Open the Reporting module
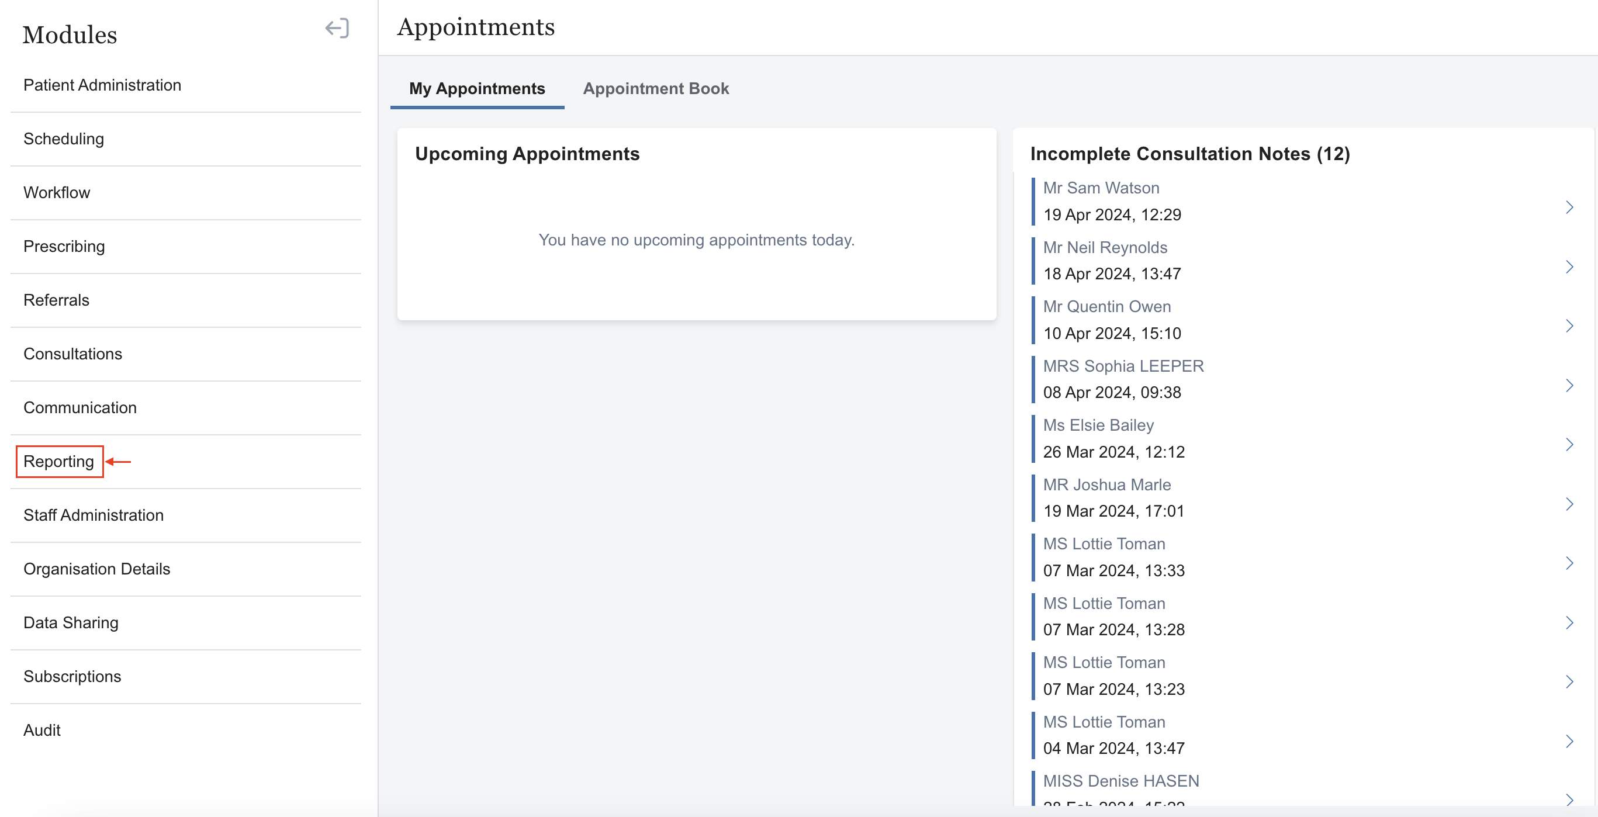Screen dimensions: 1598x817 tap(59, 461)
